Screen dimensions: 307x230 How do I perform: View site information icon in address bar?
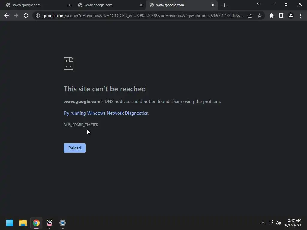[x=38, y=16]
